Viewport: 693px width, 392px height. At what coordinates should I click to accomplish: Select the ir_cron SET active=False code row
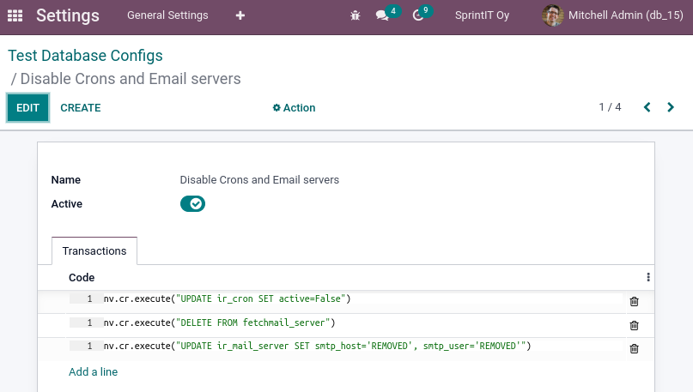345,299
